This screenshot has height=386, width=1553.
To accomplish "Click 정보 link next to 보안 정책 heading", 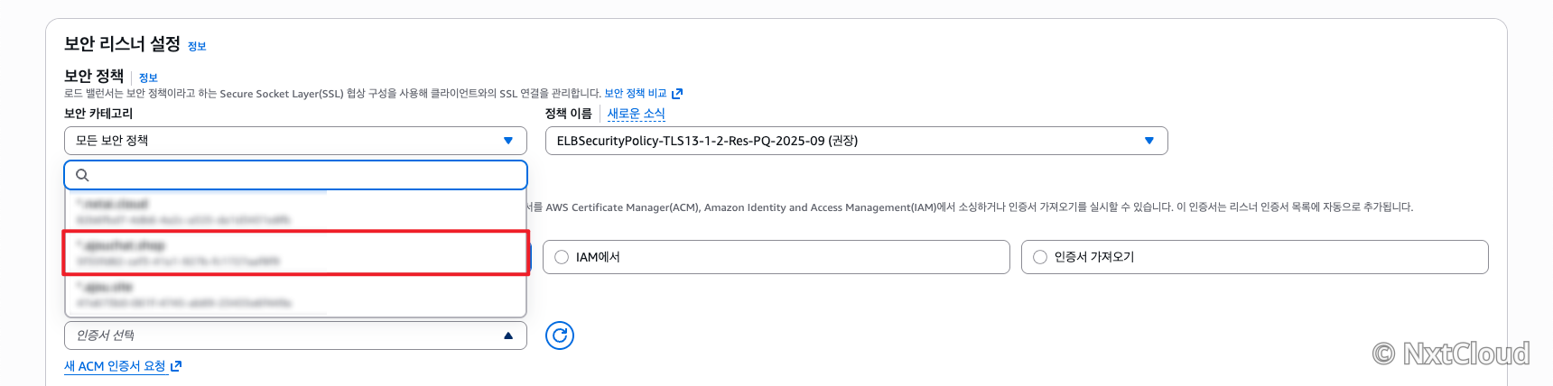I will click(148, 78).
